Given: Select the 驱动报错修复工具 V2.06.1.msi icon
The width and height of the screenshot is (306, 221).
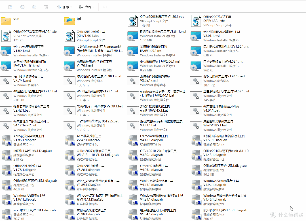Looking at the screenshot, I should (x=132, y=66).
